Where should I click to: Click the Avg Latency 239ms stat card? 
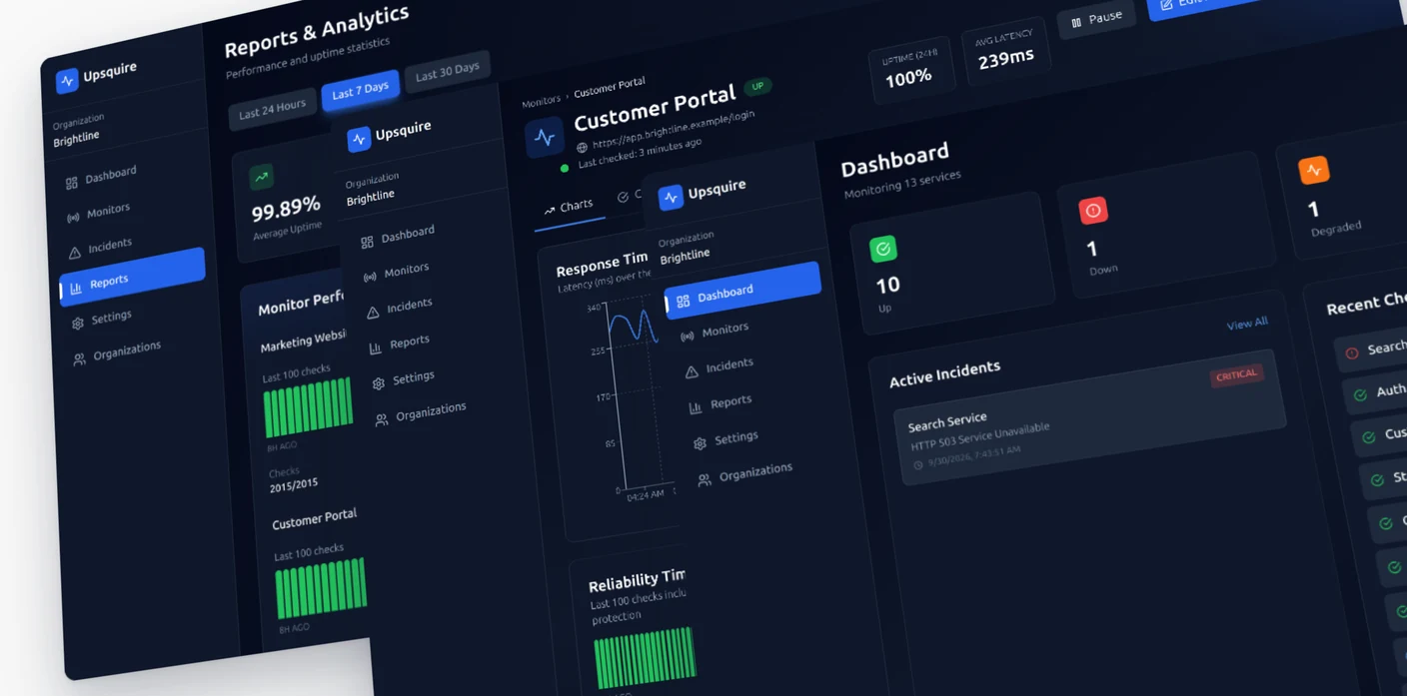(1005, 50)
